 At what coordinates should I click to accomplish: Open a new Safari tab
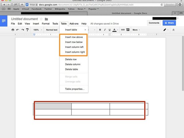coord(175,13)
